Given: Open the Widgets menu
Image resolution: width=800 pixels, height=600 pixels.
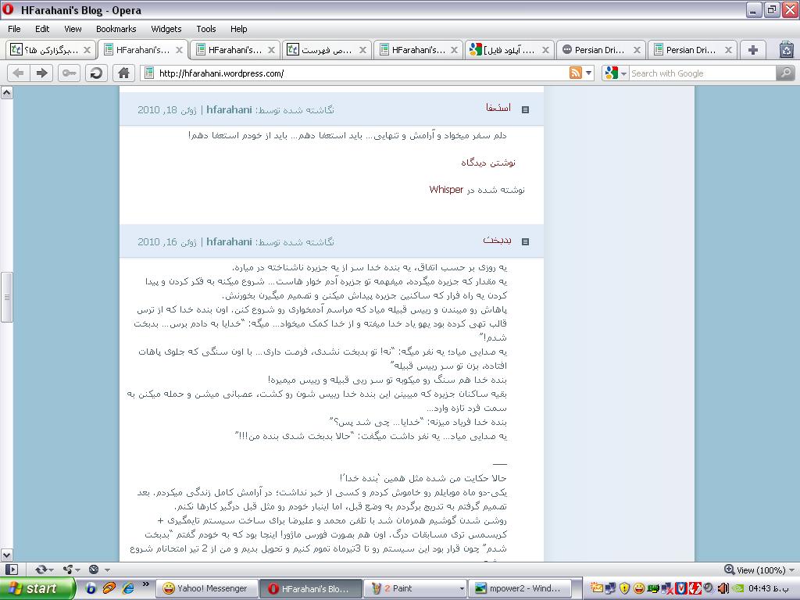Looking at the screenshot, I should pyautogui.click(x=166, y=29).
